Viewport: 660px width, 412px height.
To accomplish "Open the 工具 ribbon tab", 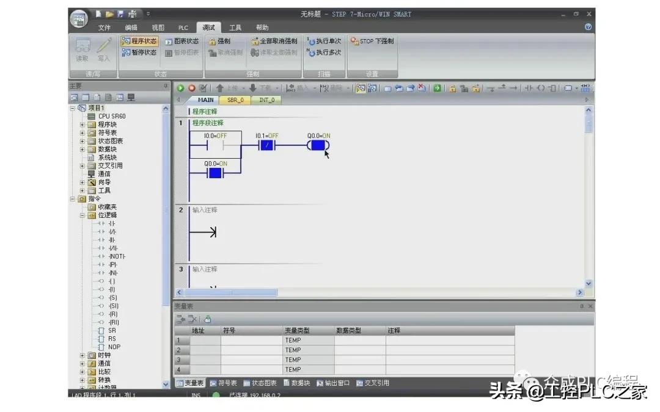I will [235, 27].
